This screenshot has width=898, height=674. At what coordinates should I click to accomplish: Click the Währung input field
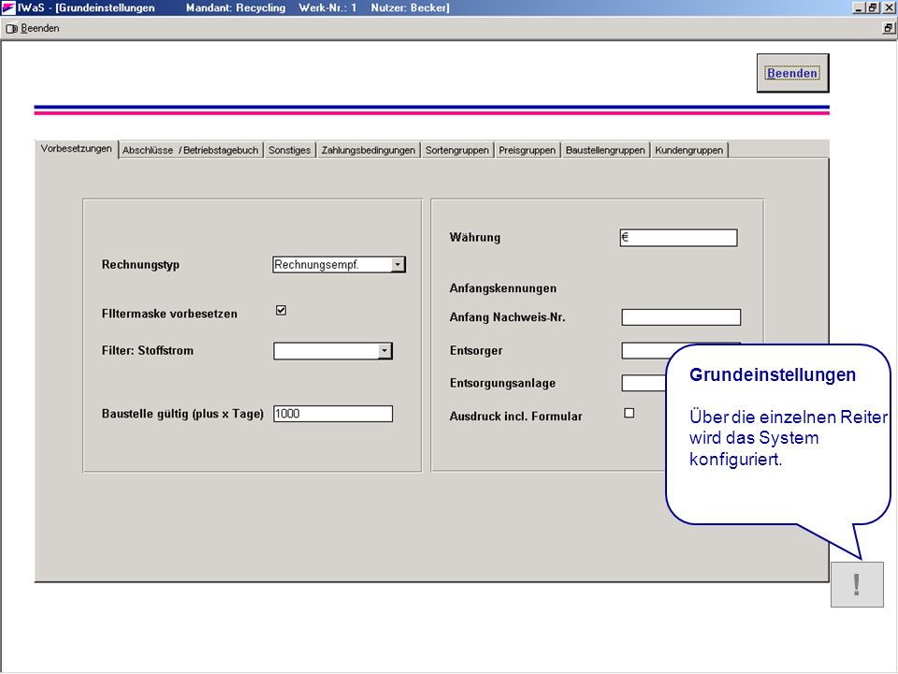click(679, 237)
